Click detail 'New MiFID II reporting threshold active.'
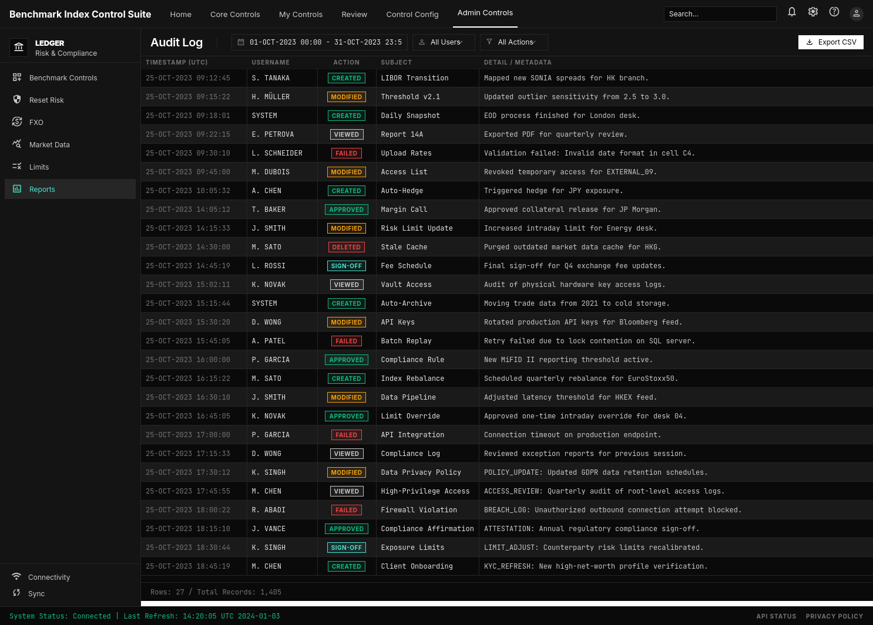The image size is (873, 625). point(568,360)
